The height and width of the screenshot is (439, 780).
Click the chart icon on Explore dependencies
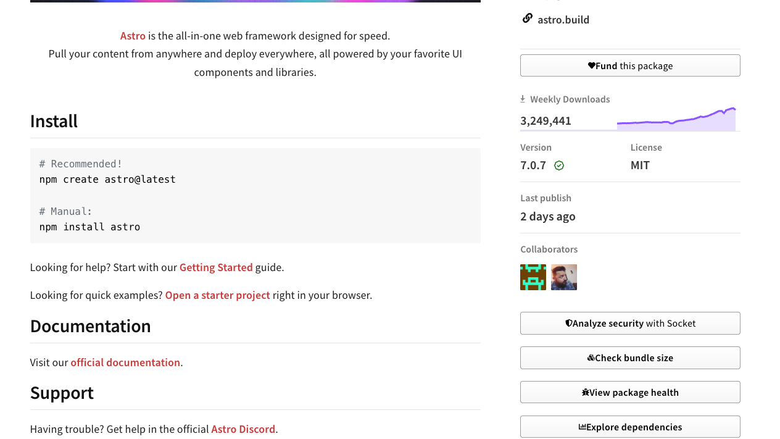[x=582, y=427]
